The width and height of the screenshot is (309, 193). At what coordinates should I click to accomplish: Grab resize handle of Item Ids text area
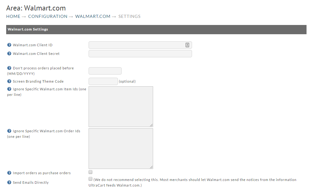tap(151, 125)
